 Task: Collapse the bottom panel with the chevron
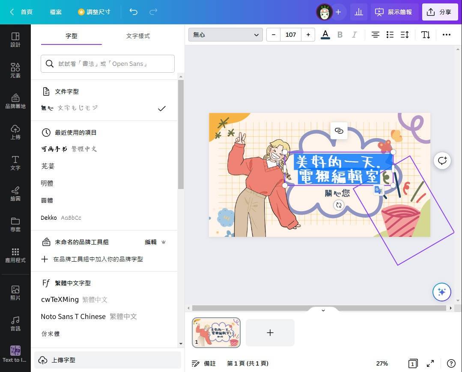(x=323, y=310)
